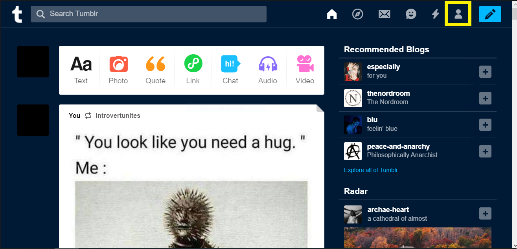Click the 'Radar' heading
This screenshot has width=517, height=249.
coord(356,191)
